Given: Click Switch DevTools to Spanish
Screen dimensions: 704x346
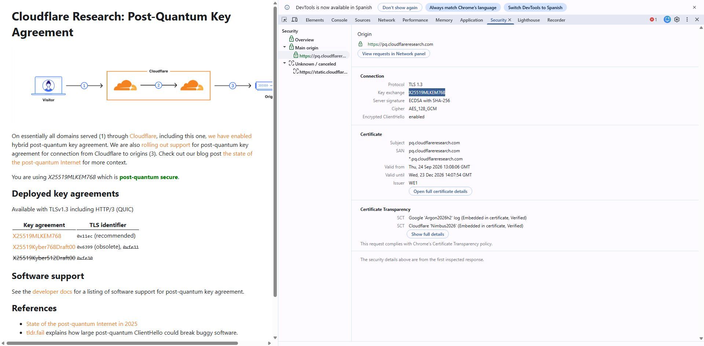Looking at the screenshot, I should [x=535, y=7].
